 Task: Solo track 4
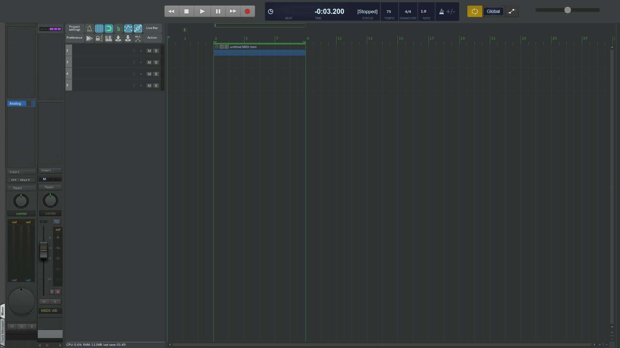(156, 74)
